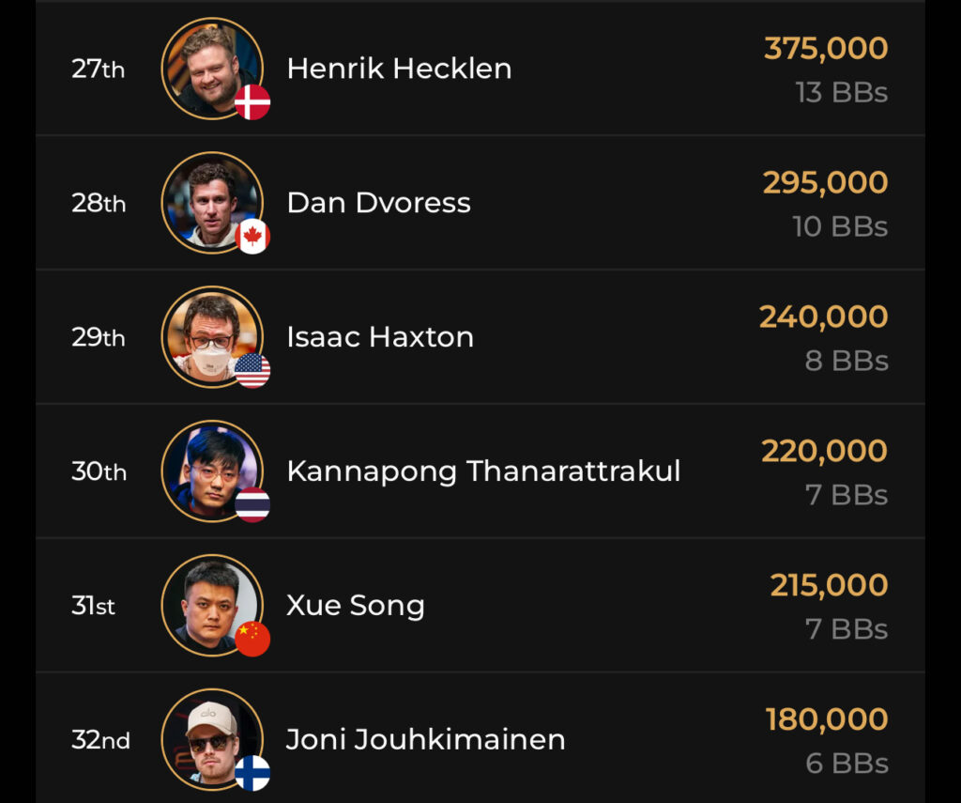Screen dimensions: 961x803
Task: Click the United States flag badge
Action: (252, 371)
